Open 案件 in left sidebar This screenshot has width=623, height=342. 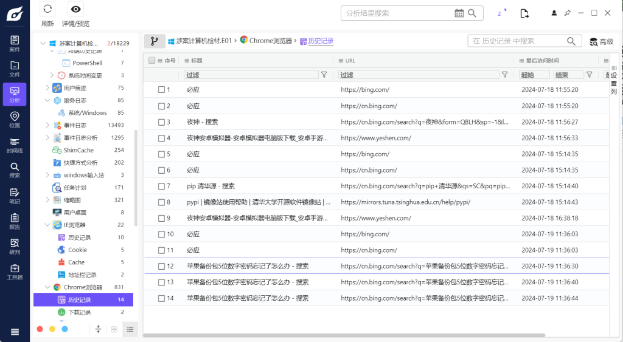15,44
